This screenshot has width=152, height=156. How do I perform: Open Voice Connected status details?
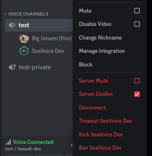pos(33,142)
